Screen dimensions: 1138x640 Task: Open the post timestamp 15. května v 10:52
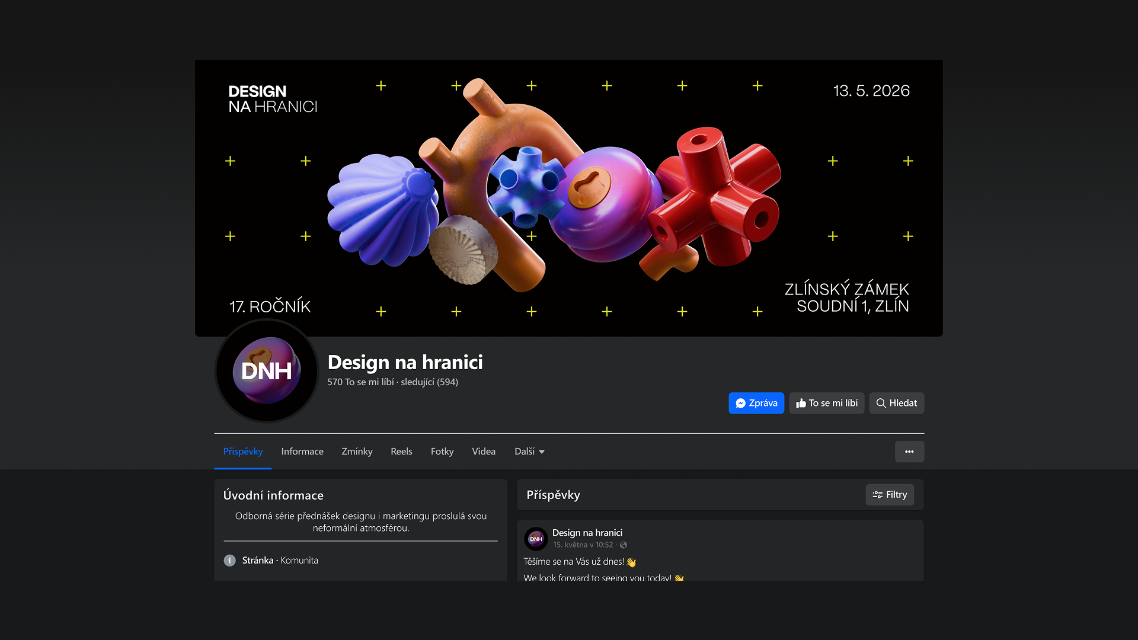pos(583,545)
